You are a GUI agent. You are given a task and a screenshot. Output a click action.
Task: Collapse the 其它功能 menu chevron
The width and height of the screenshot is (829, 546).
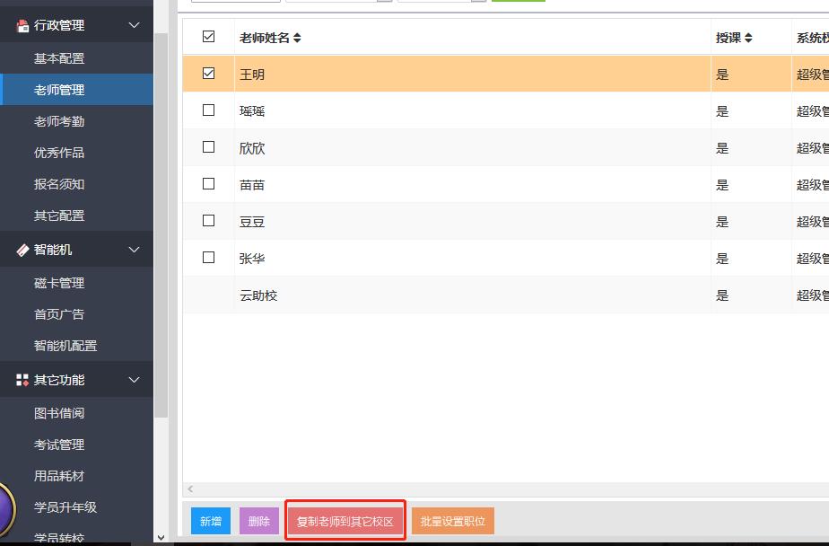(x=135, y=380)
